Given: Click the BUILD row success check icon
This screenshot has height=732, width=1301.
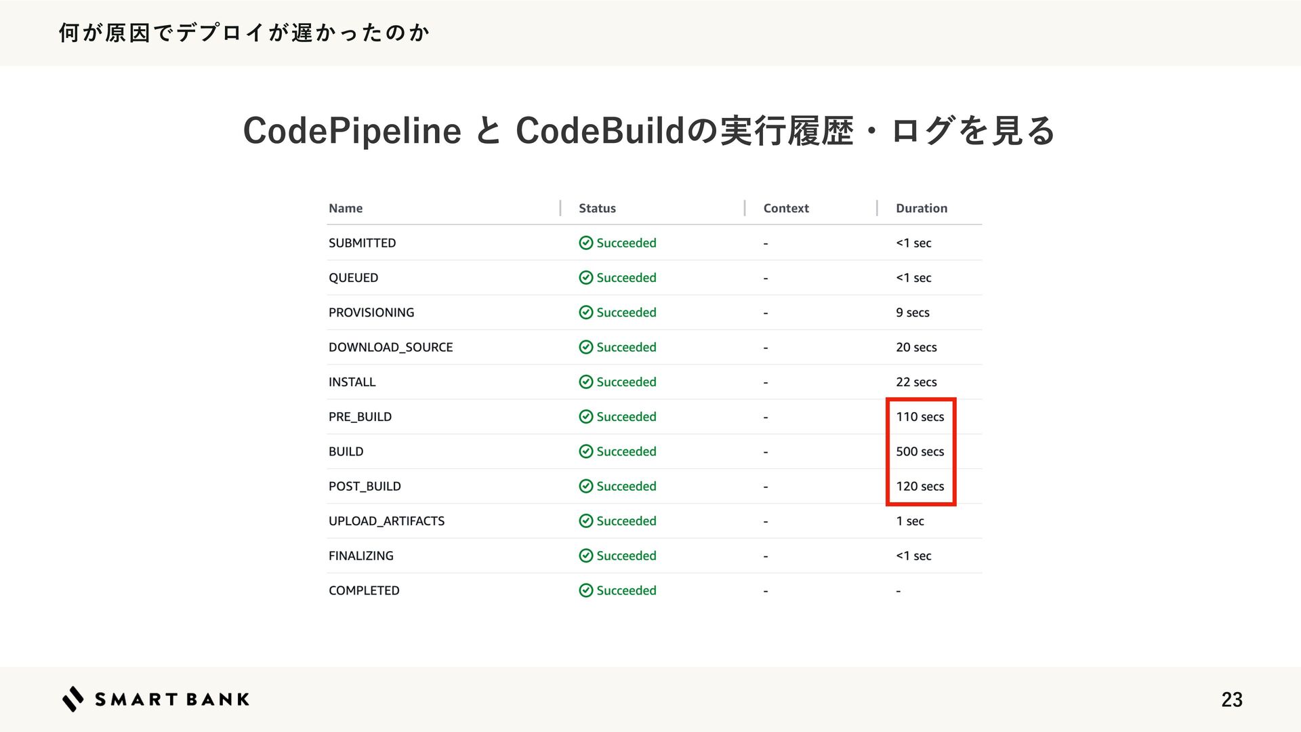Looking at the screenshot, I should [x=586, y=451].
